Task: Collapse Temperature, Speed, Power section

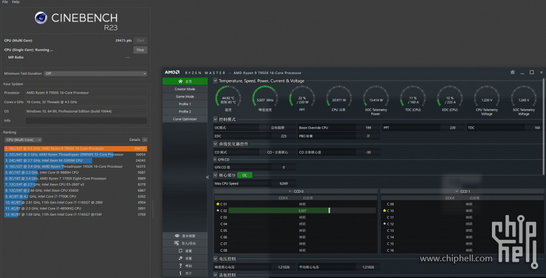Action: click(x=215, y=81)
